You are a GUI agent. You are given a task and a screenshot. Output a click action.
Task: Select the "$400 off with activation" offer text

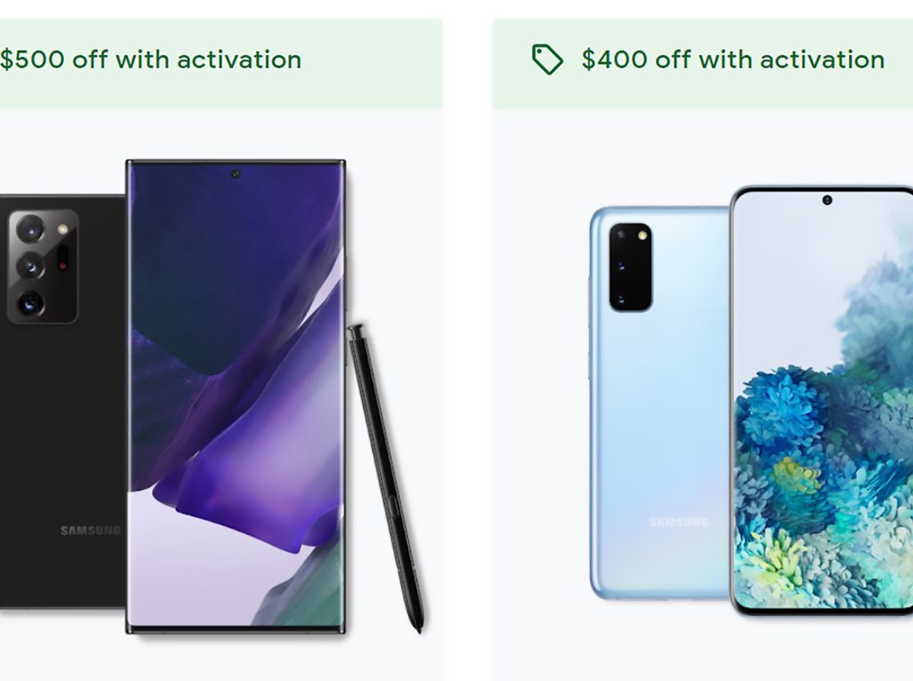pyautogui.click(x=733, y=59)
